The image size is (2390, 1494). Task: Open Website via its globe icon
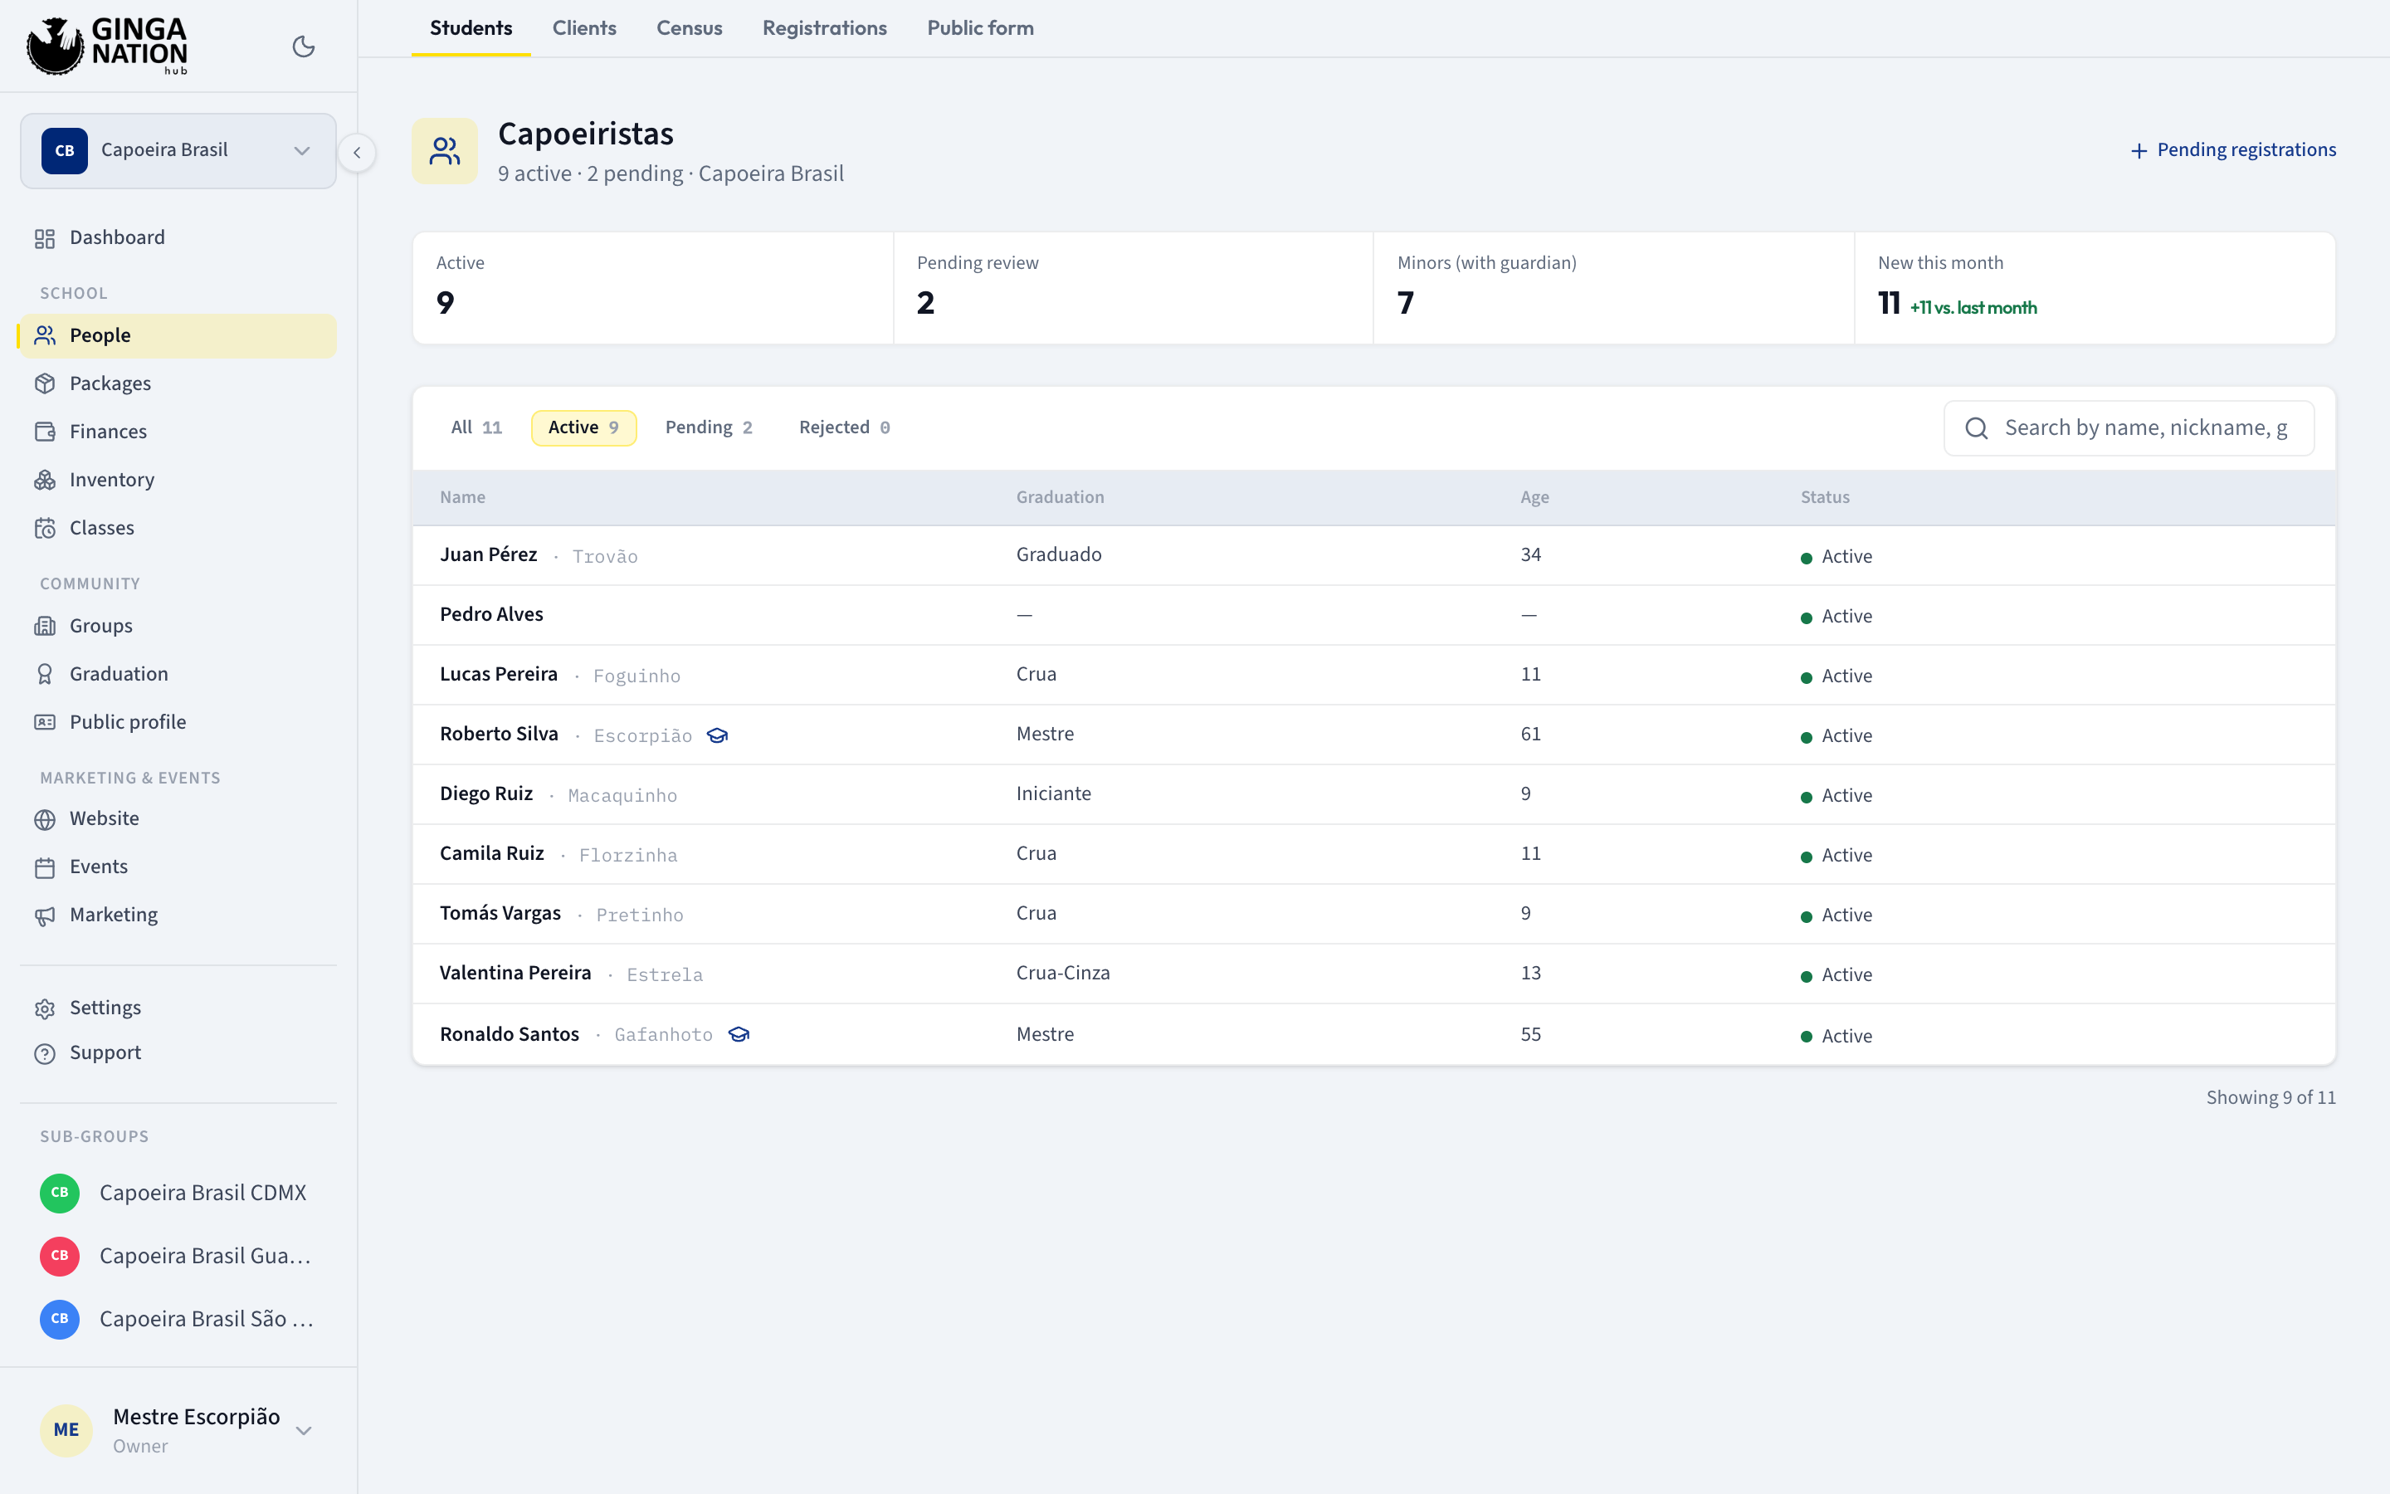point(45,819)
